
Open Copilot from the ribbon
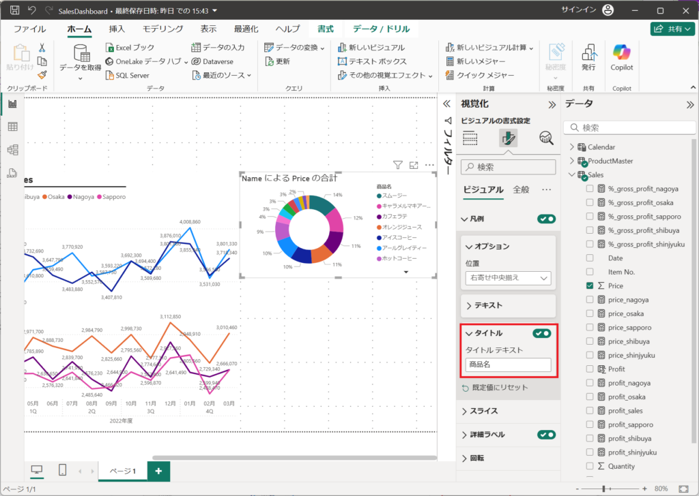pos(621,57)
